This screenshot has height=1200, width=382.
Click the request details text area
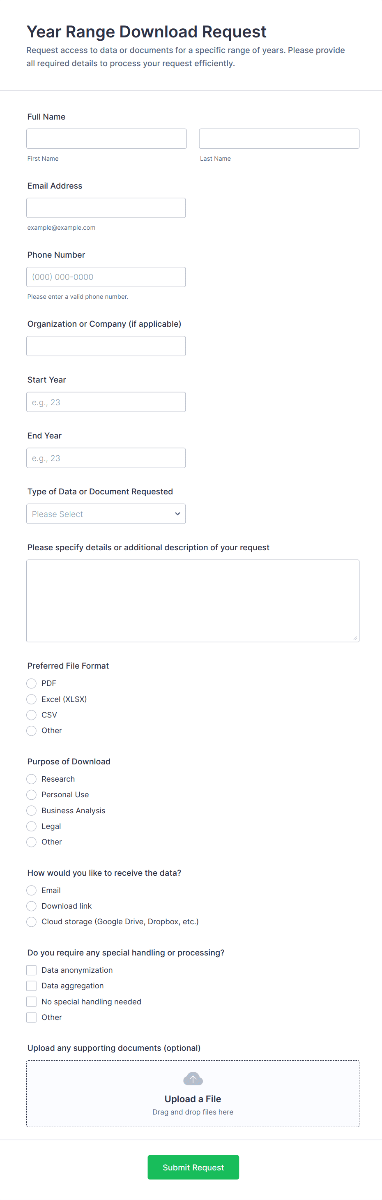[x=192, y=600]
